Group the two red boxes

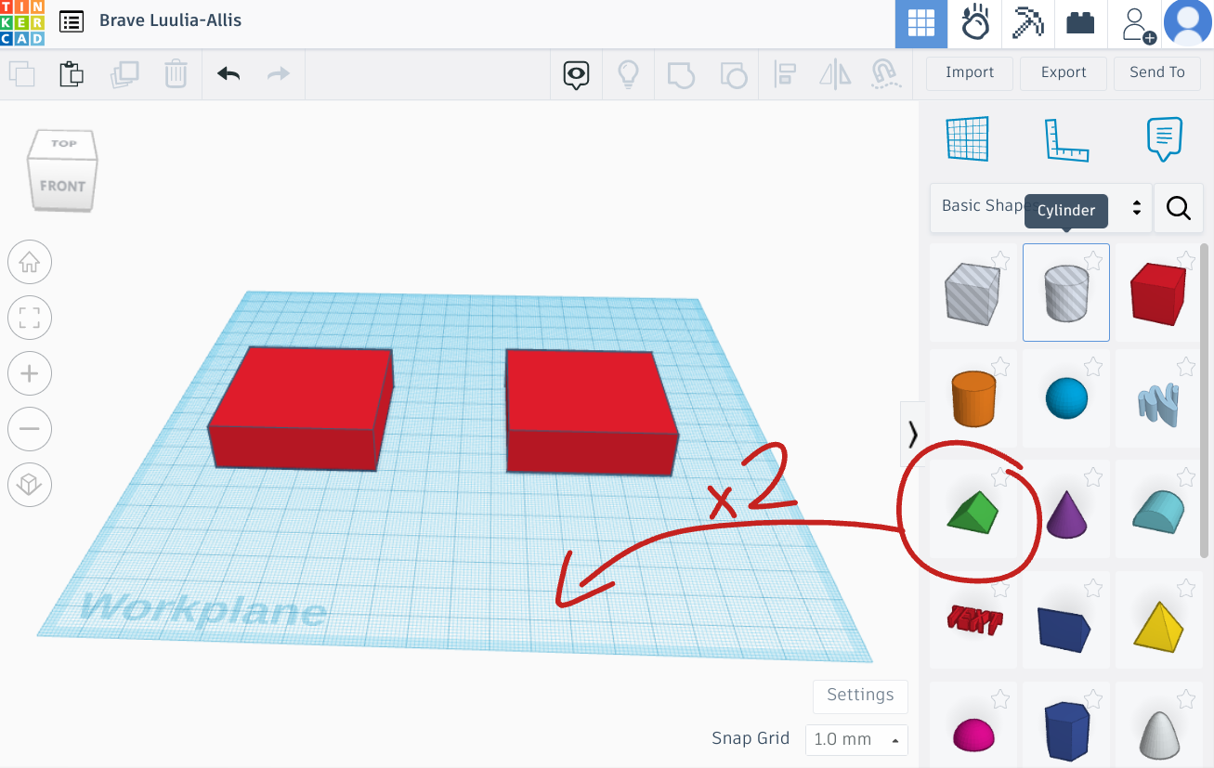(681, 73)
